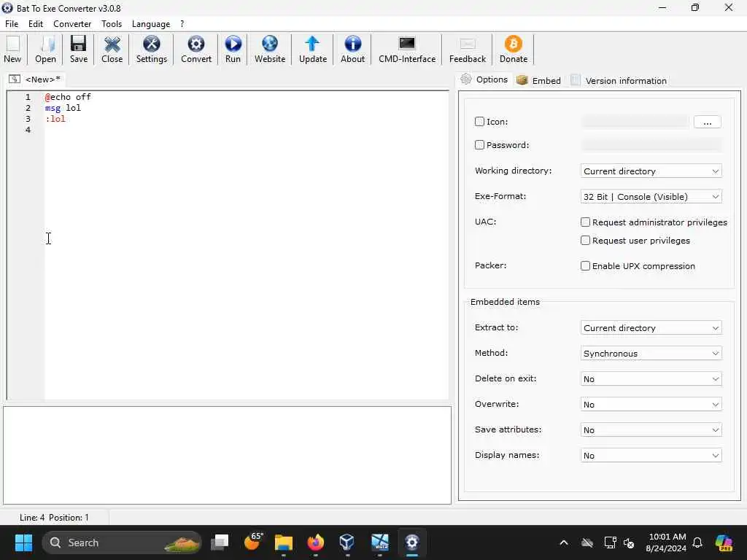Viewport: 747px width, 560px height.
Task: Open Settings from the toolbar
Action: [x=152, y=50]
